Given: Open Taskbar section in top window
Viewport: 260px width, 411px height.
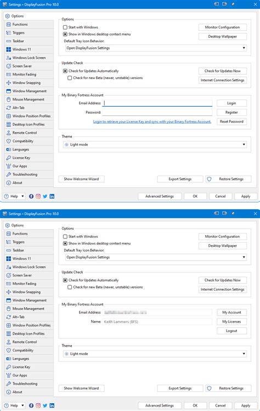Looking at the screenshot, I should 29,41.
